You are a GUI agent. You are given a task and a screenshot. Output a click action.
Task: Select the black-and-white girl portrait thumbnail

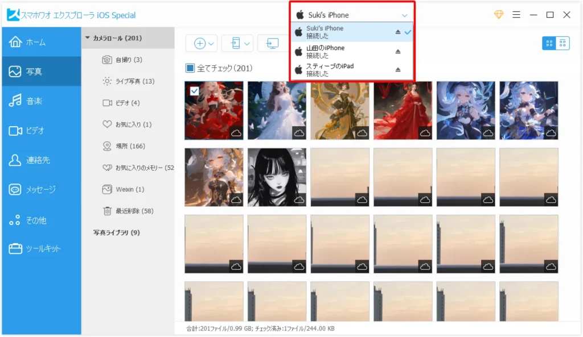277,177
